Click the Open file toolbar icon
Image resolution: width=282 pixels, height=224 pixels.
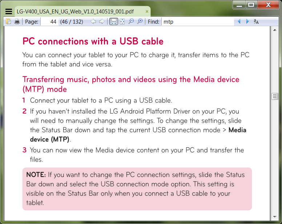(x=9, y=22)
